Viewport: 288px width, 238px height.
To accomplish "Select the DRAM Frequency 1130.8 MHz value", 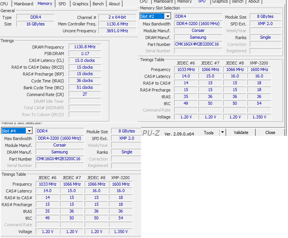I will point(85,47).
